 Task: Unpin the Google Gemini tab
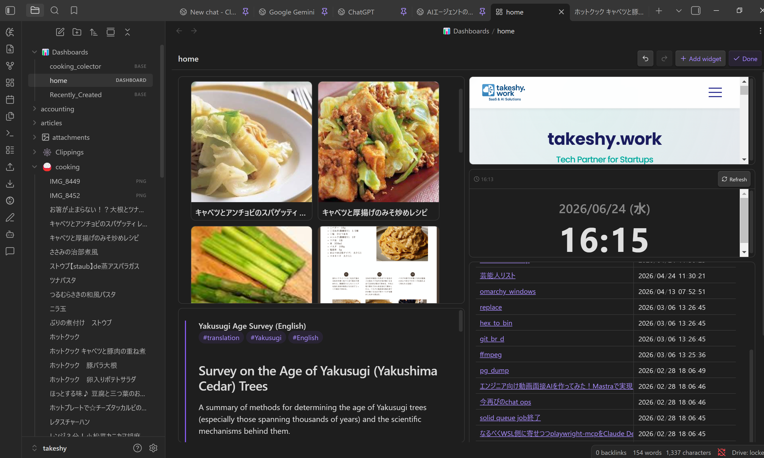pos(325,12)
